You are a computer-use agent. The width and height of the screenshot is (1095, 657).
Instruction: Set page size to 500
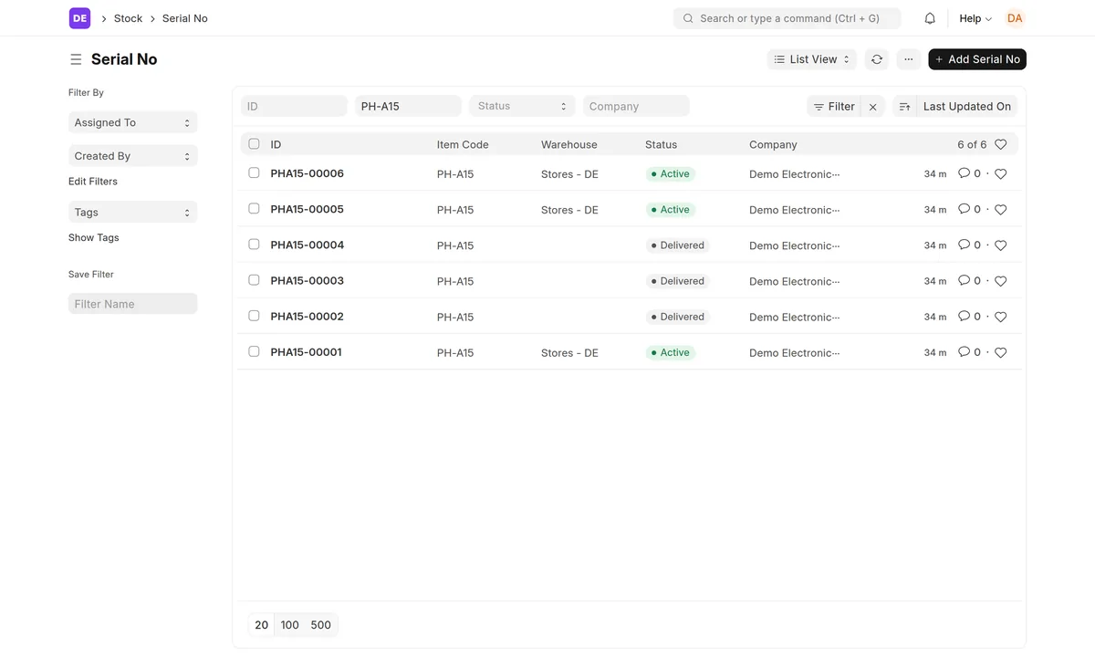point(321,625)
